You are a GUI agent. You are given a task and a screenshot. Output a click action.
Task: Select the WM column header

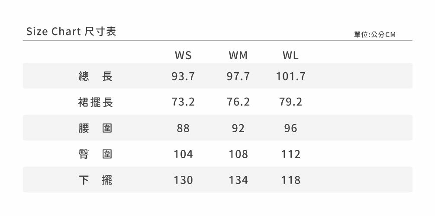pyautogui.click(x=238, y=56)
